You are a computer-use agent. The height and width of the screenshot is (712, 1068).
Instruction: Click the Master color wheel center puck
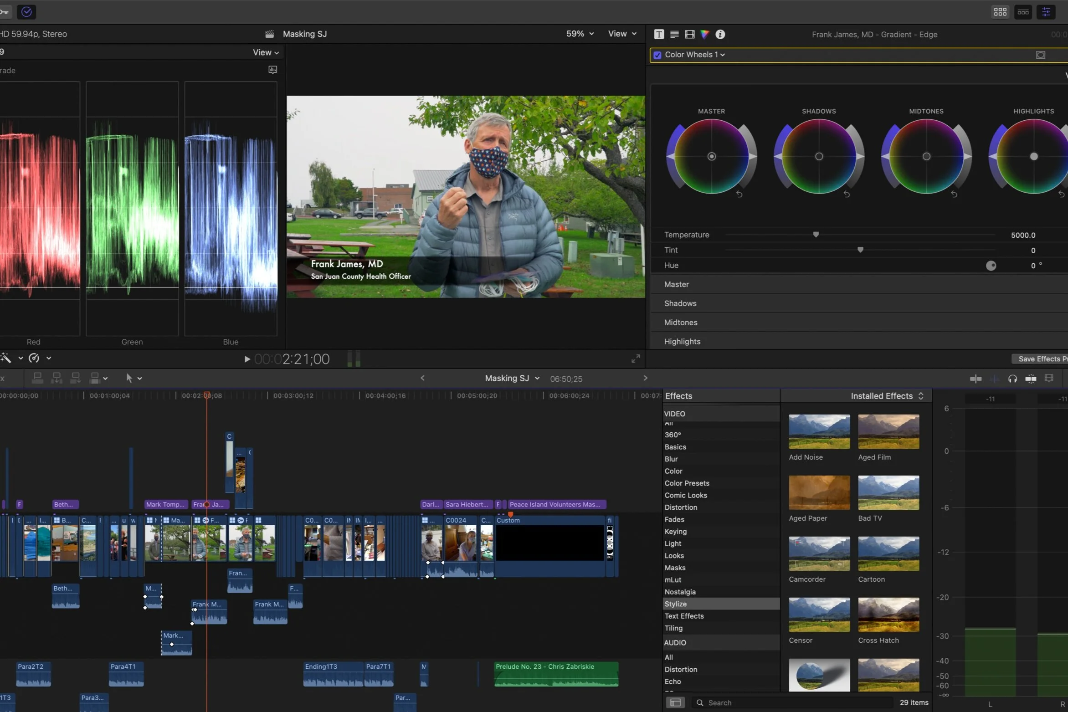[x=712, y=157]
